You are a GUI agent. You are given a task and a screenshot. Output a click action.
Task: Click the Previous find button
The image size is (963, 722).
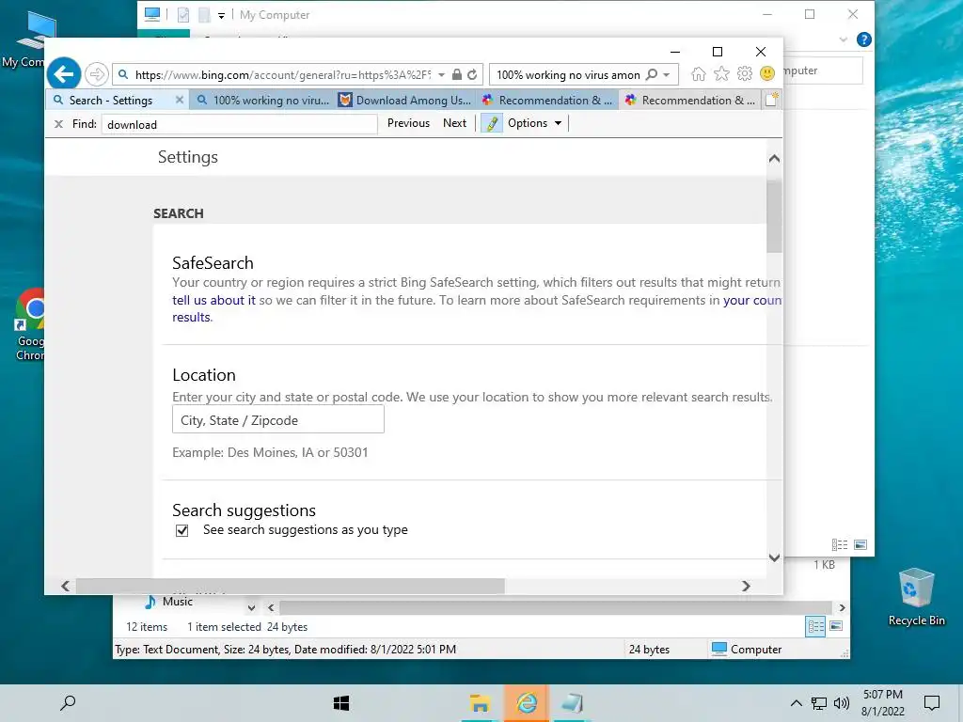click(x=408, y=123)
